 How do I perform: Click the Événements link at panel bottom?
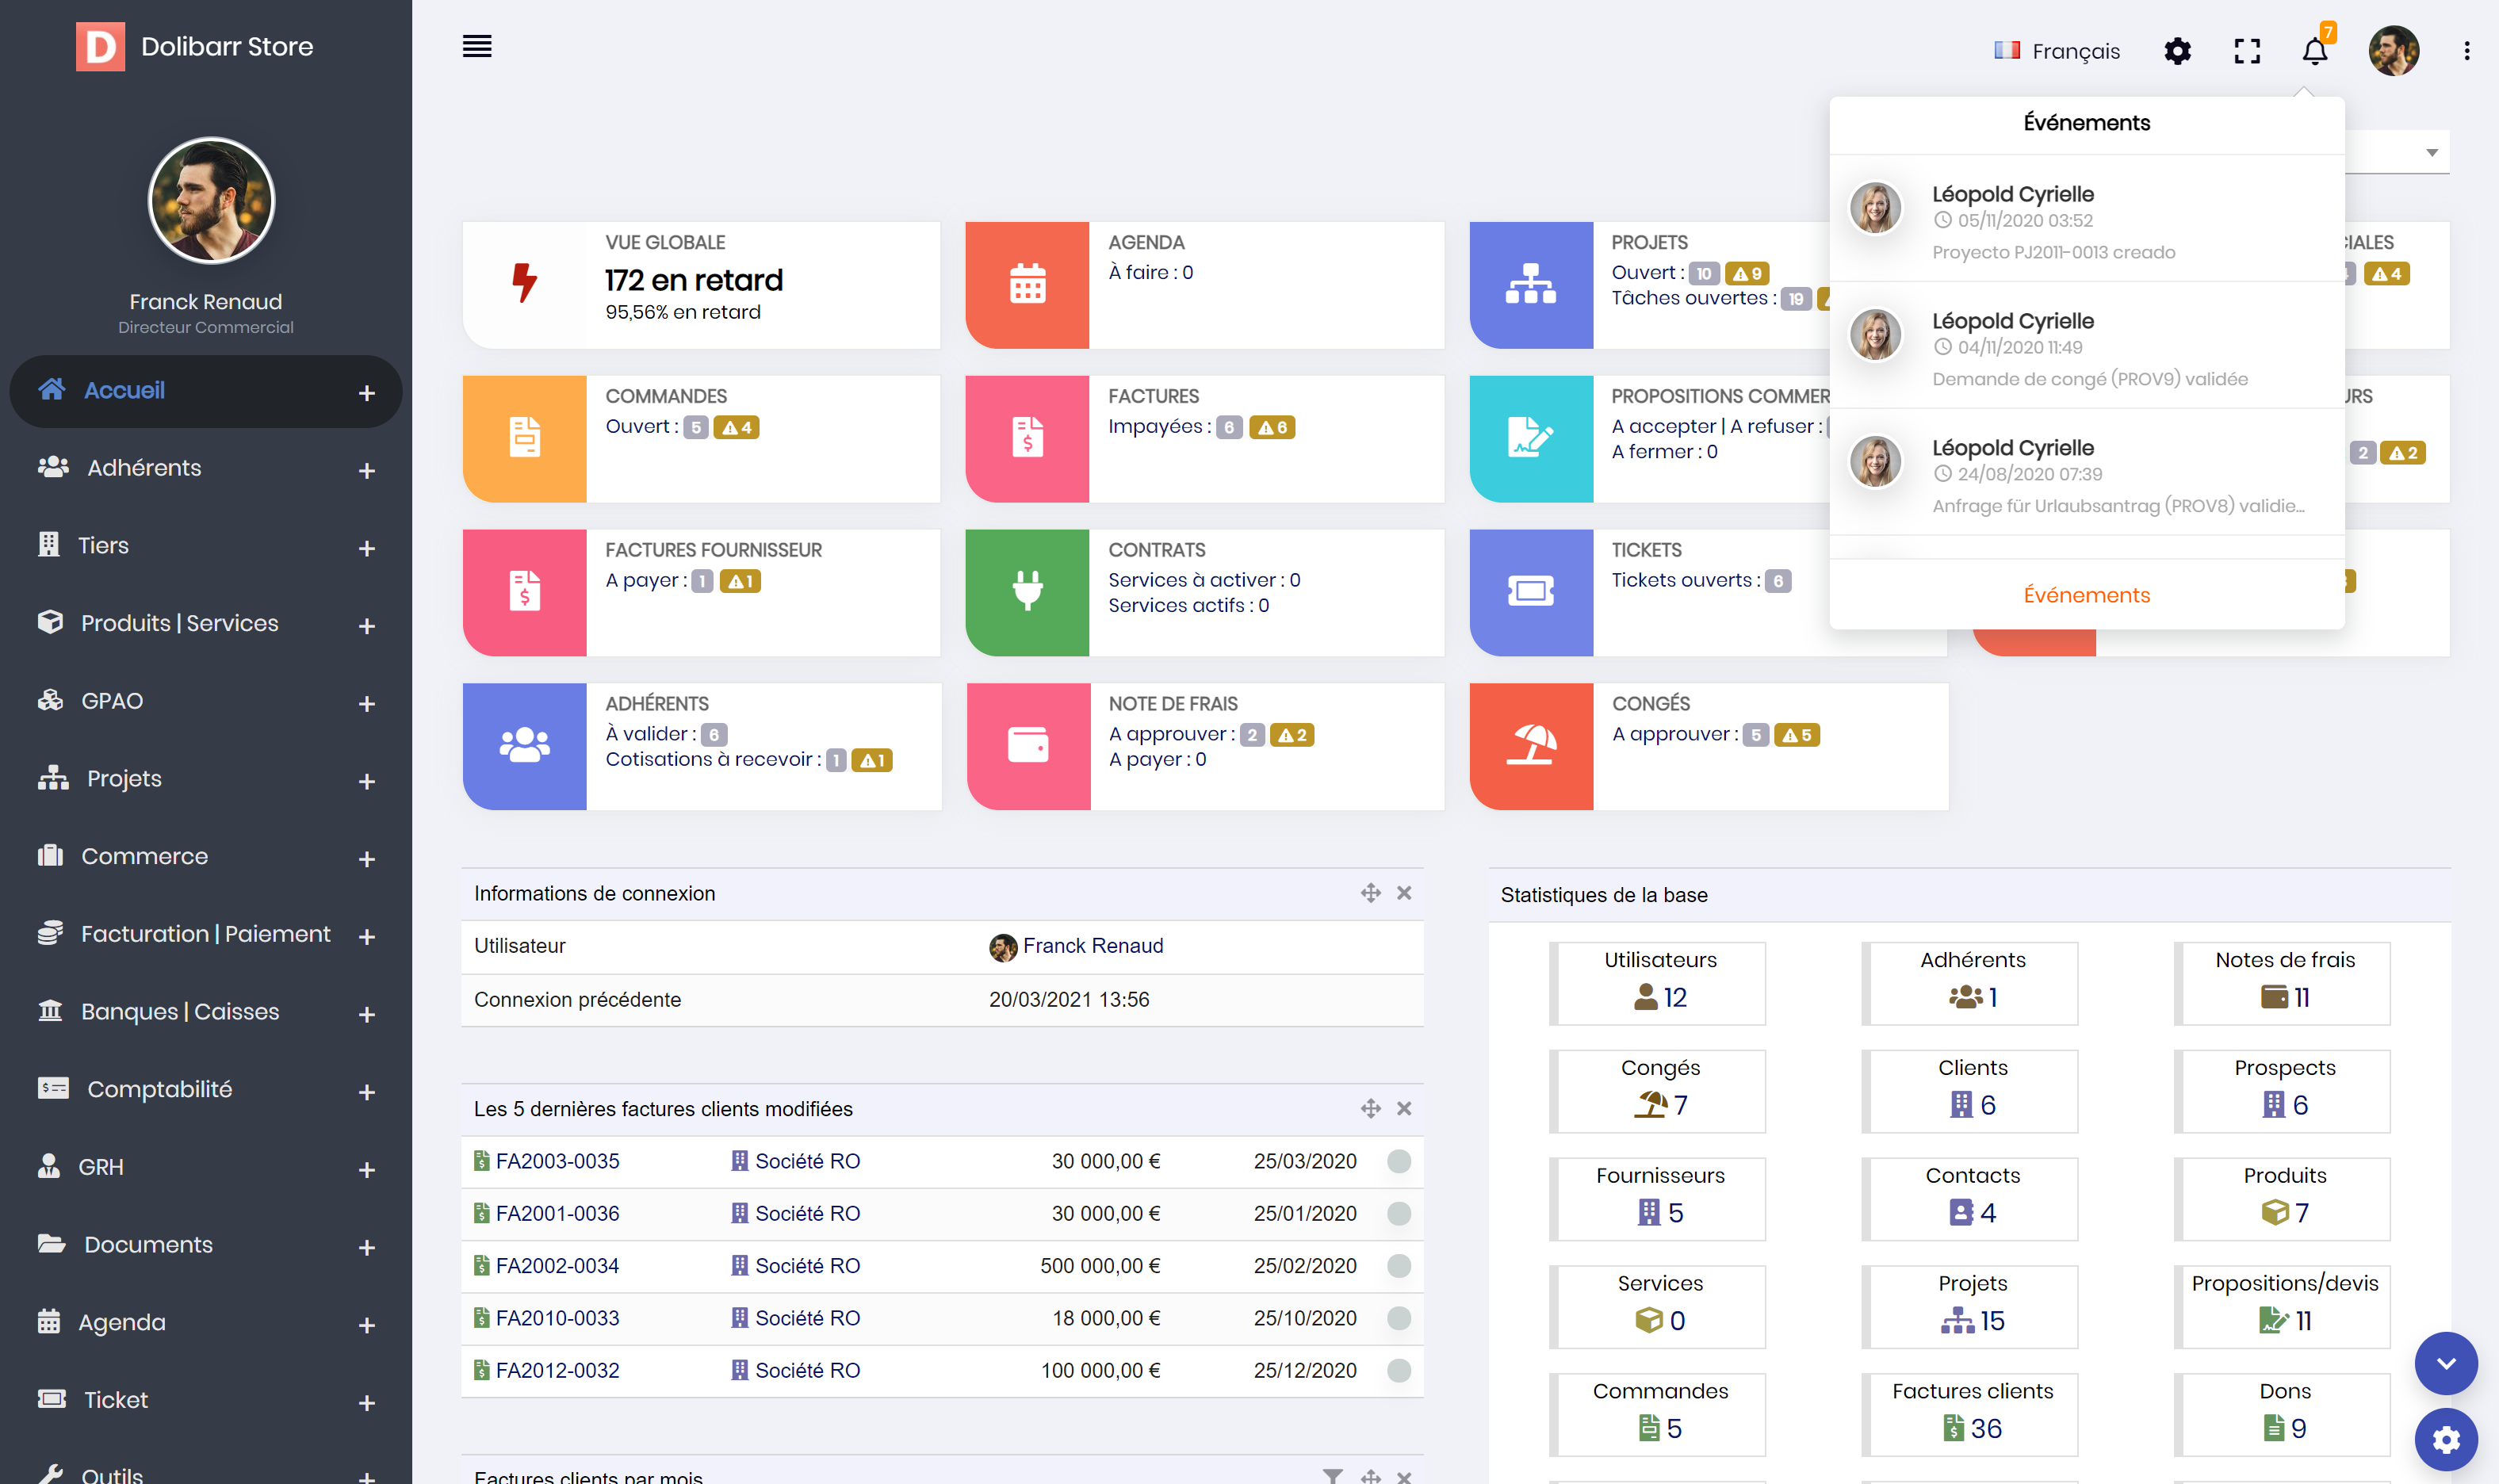(x=2086, y=595)
